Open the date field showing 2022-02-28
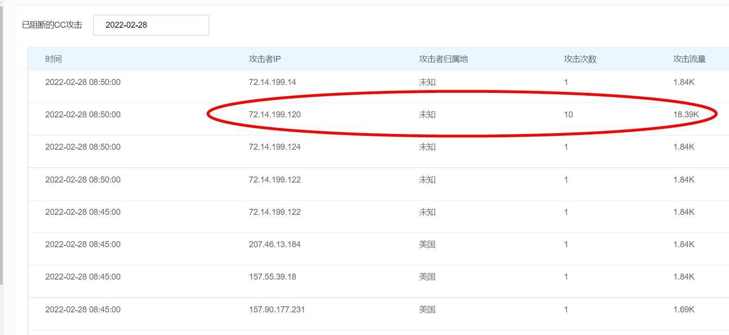The height and width of the screenshot is (335, 729). pos(151,25)
